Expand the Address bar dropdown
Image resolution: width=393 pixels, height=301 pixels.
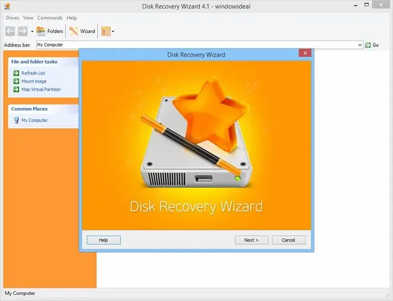[x=360, y=45]
